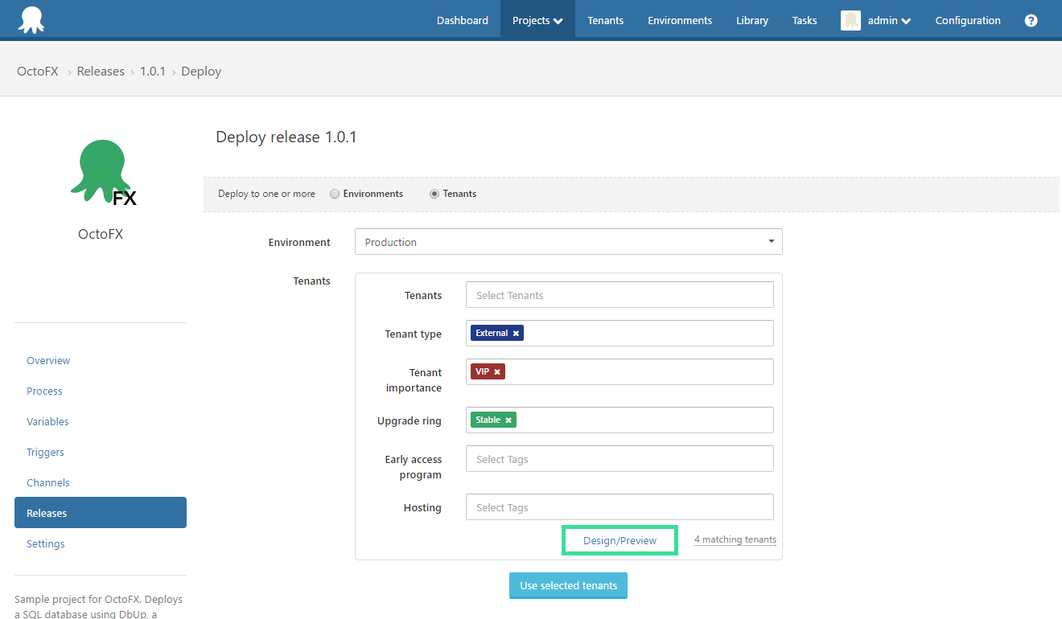Switch to the Variables section
This screenshot has width=1062, height=619.
pos(47,420)
